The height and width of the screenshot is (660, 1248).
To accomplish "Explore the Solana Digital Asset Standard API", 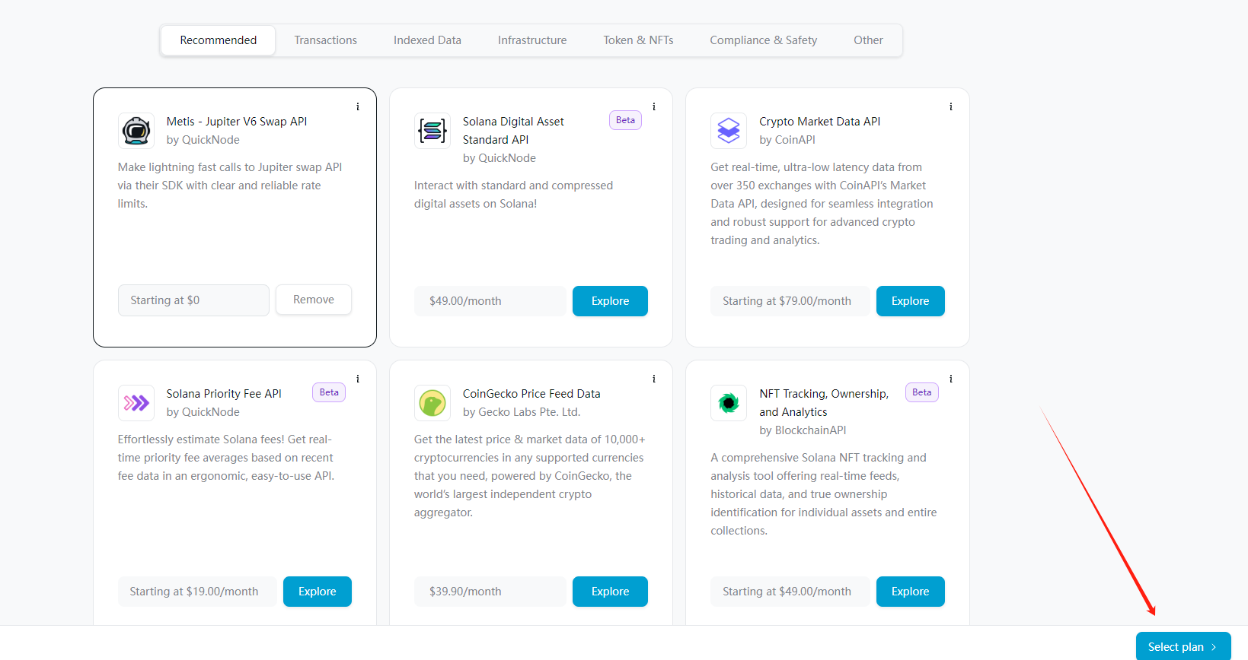I will coord(610,301).
